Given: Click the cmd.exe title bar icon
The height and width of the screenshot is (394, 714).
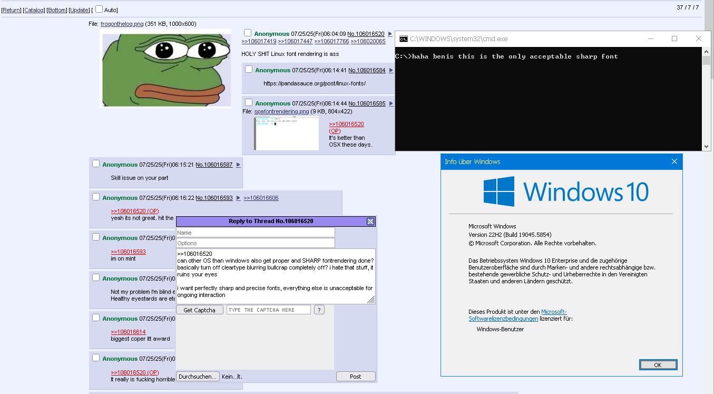Looking at the screenshot, I should [403, 39].
